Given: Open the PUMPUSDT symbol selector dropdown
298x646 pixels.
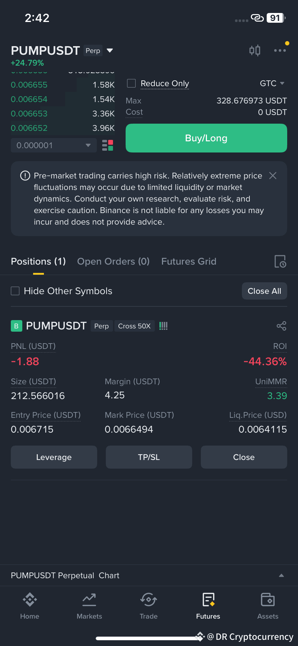Looking at the screenshot, I should 110,50.
